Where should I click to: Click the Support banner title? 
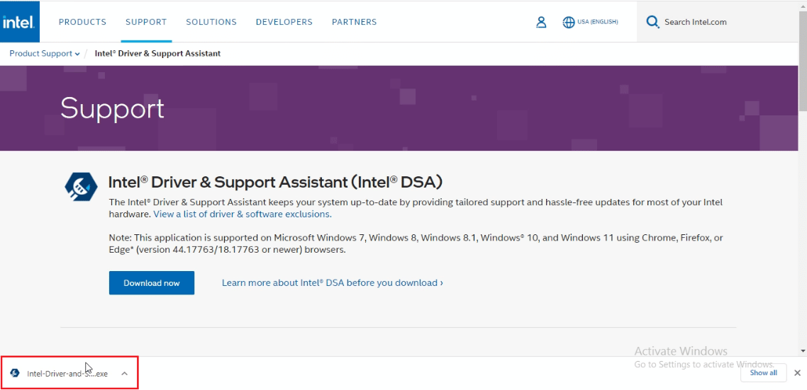[112, 108]
